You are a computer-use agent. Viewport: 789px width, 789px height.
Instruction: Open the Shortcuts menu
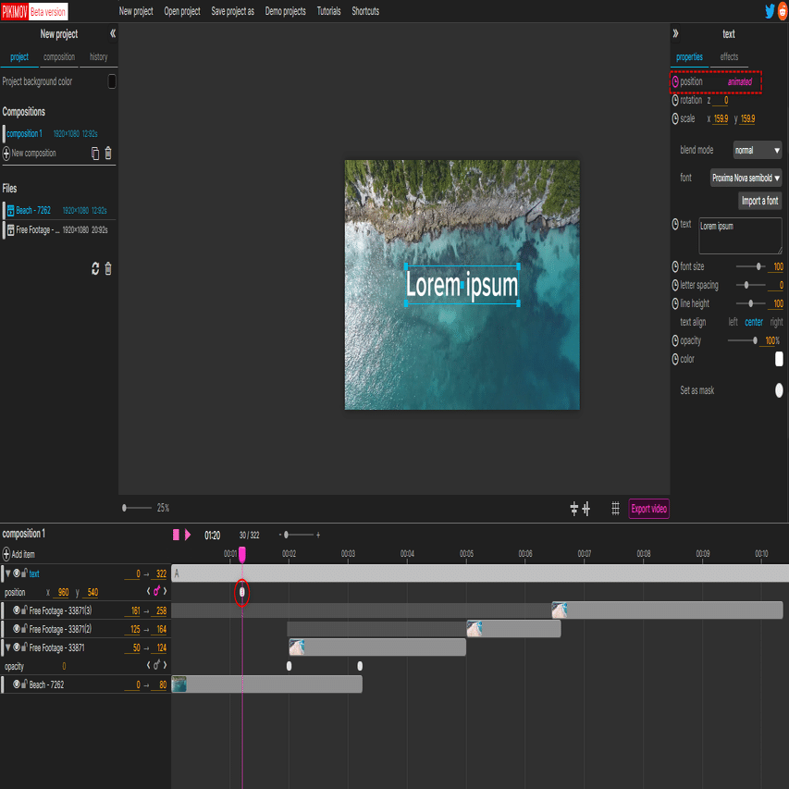point(365,11)
